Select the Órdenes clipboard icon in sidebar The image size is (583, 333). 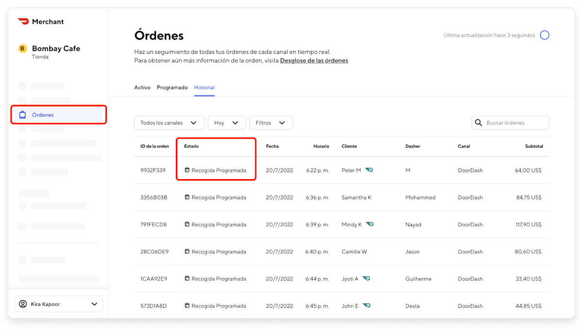pos(22,115)
